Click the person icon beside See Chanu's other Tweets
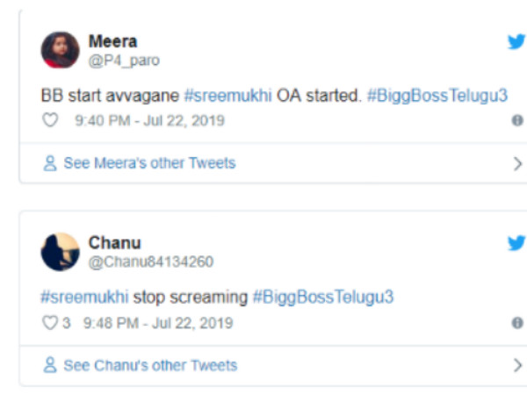This screenshot has width=527, height=395. (50, 365)
